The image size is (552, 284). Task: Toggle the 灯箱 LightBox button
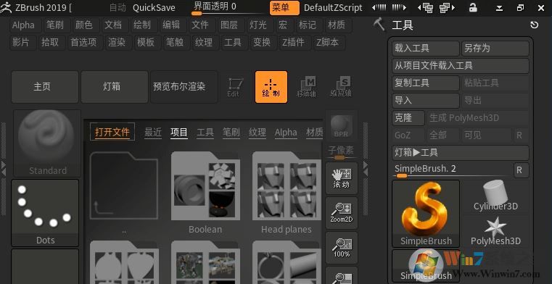click(115, 87)
